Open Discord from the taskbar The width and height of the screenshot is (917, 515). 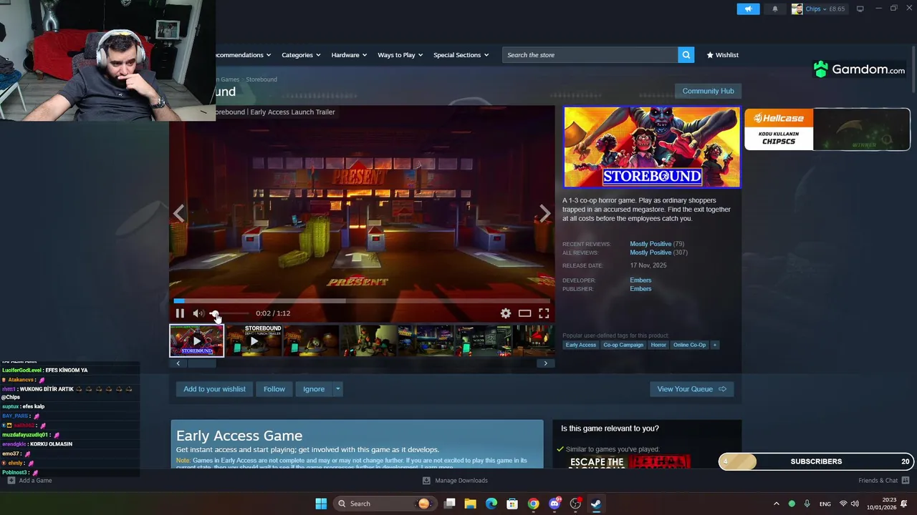pyautogui.click(x=554, y=504)
